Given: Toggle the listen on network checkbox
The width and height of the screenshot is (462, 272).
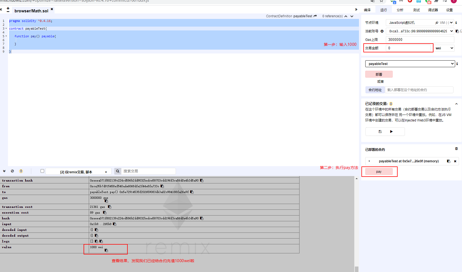Looking at the screenshot, I should pyautogui.click(x=42, y=171).
